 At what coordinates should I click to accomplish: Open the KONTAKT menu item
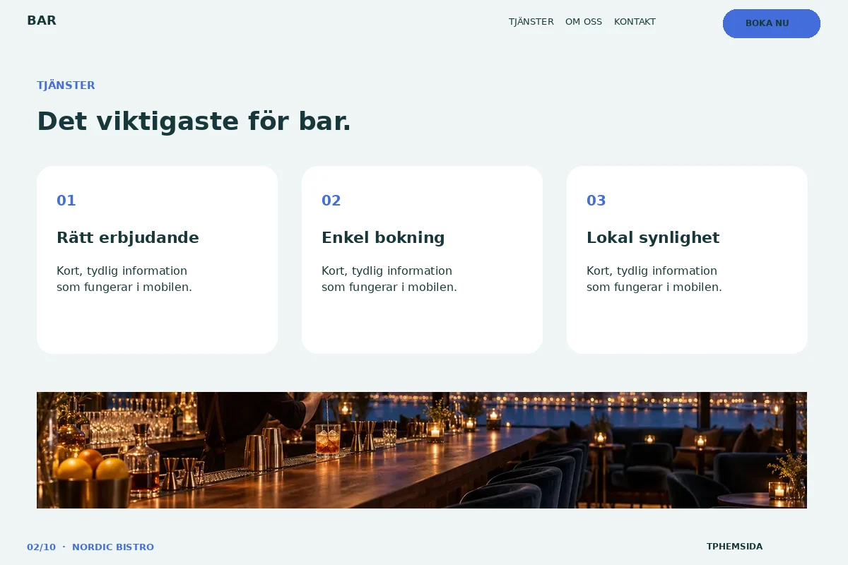click(x=635, y=22)
